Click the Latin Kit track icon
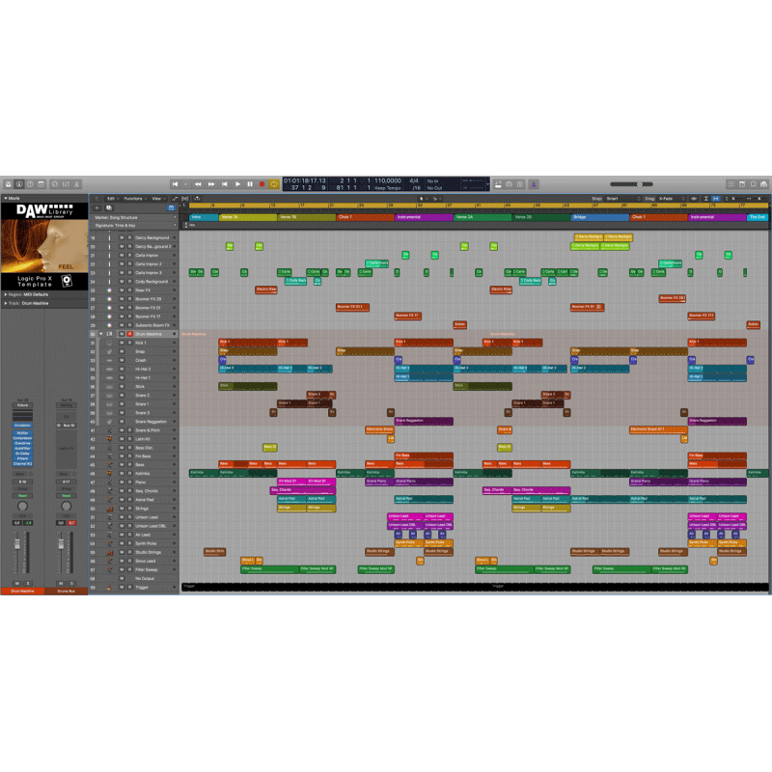This screenshot has width=772, height=772. (x=109, y=439)
